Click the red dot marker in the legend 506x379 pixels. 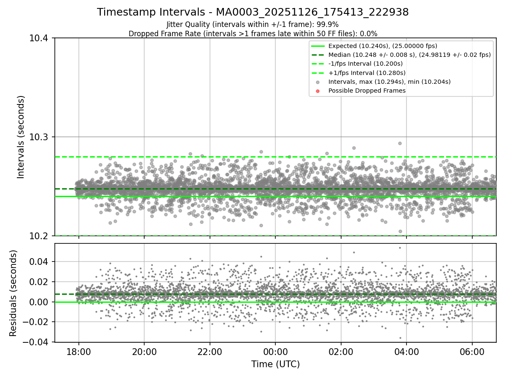click(318, 91)
